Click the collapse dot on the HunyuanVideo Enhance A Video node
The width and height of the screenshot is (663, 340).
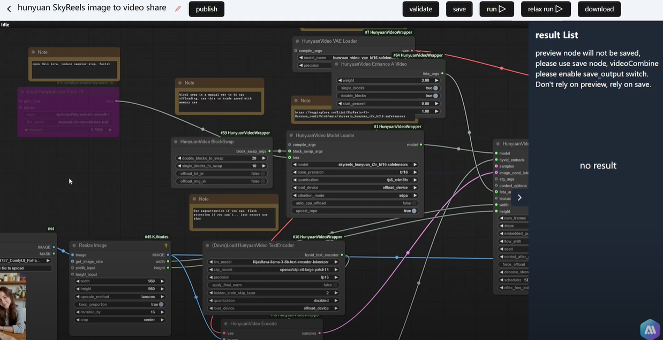point(336,64)
